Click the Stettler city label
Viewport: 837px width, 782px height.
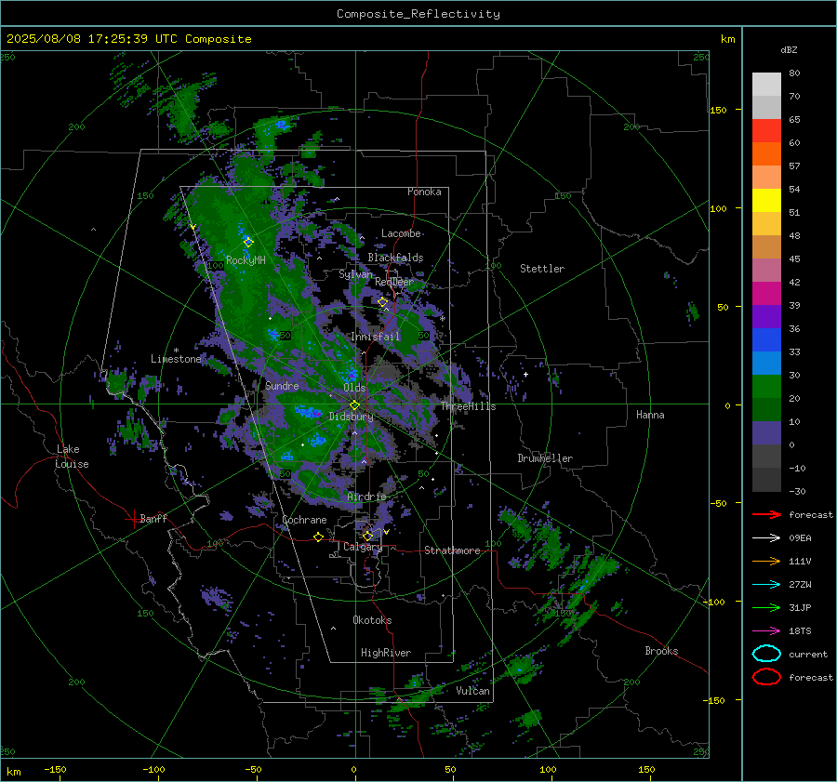(542, 269)
